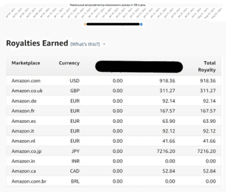Viewport: 226px width, 192px height.
Task: Click the 0.00 next to JPY
Action: click(x=118, y=151)
